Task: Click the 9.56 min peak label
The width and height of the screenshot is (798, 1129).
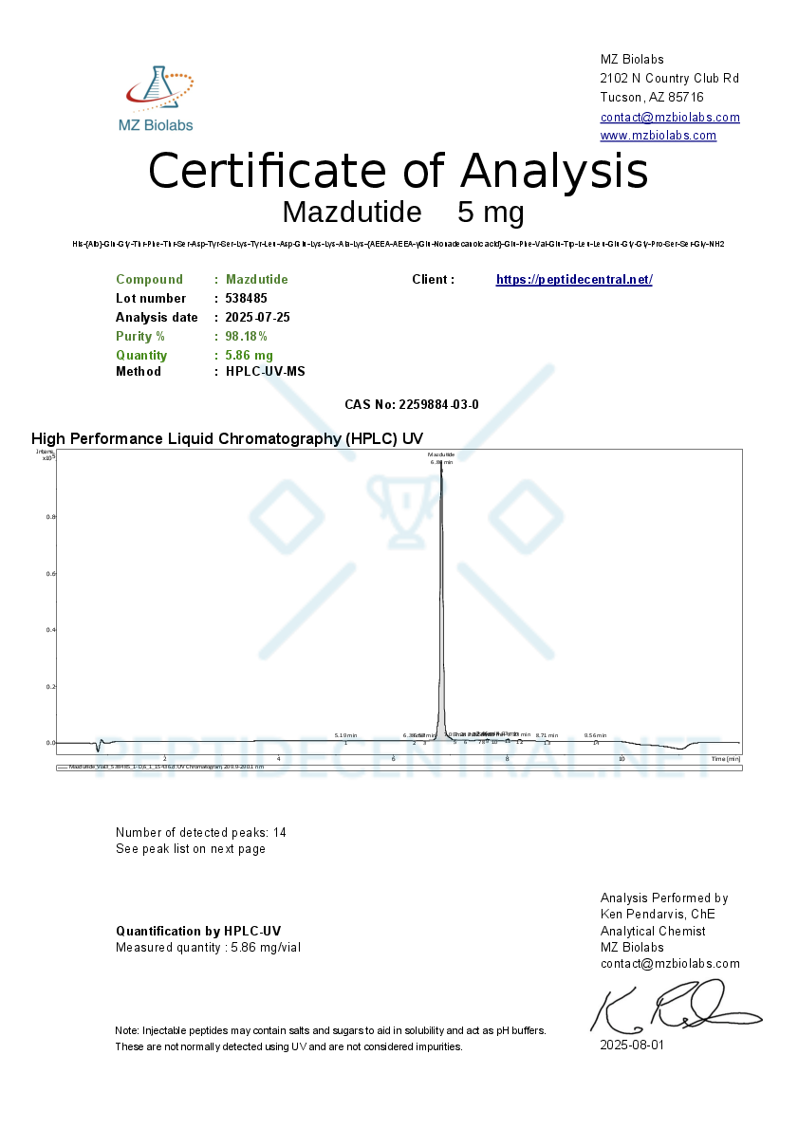Action: point(595,735)
